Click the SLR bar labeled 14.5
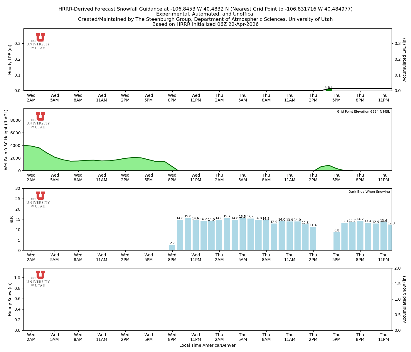 click(x=266, y=235)
